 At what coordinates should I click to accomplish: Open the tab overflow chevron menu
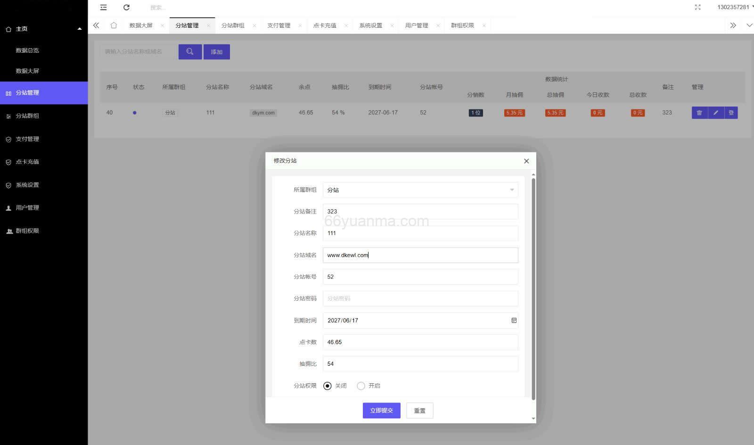pyautogui.click(x=733, y=25)
